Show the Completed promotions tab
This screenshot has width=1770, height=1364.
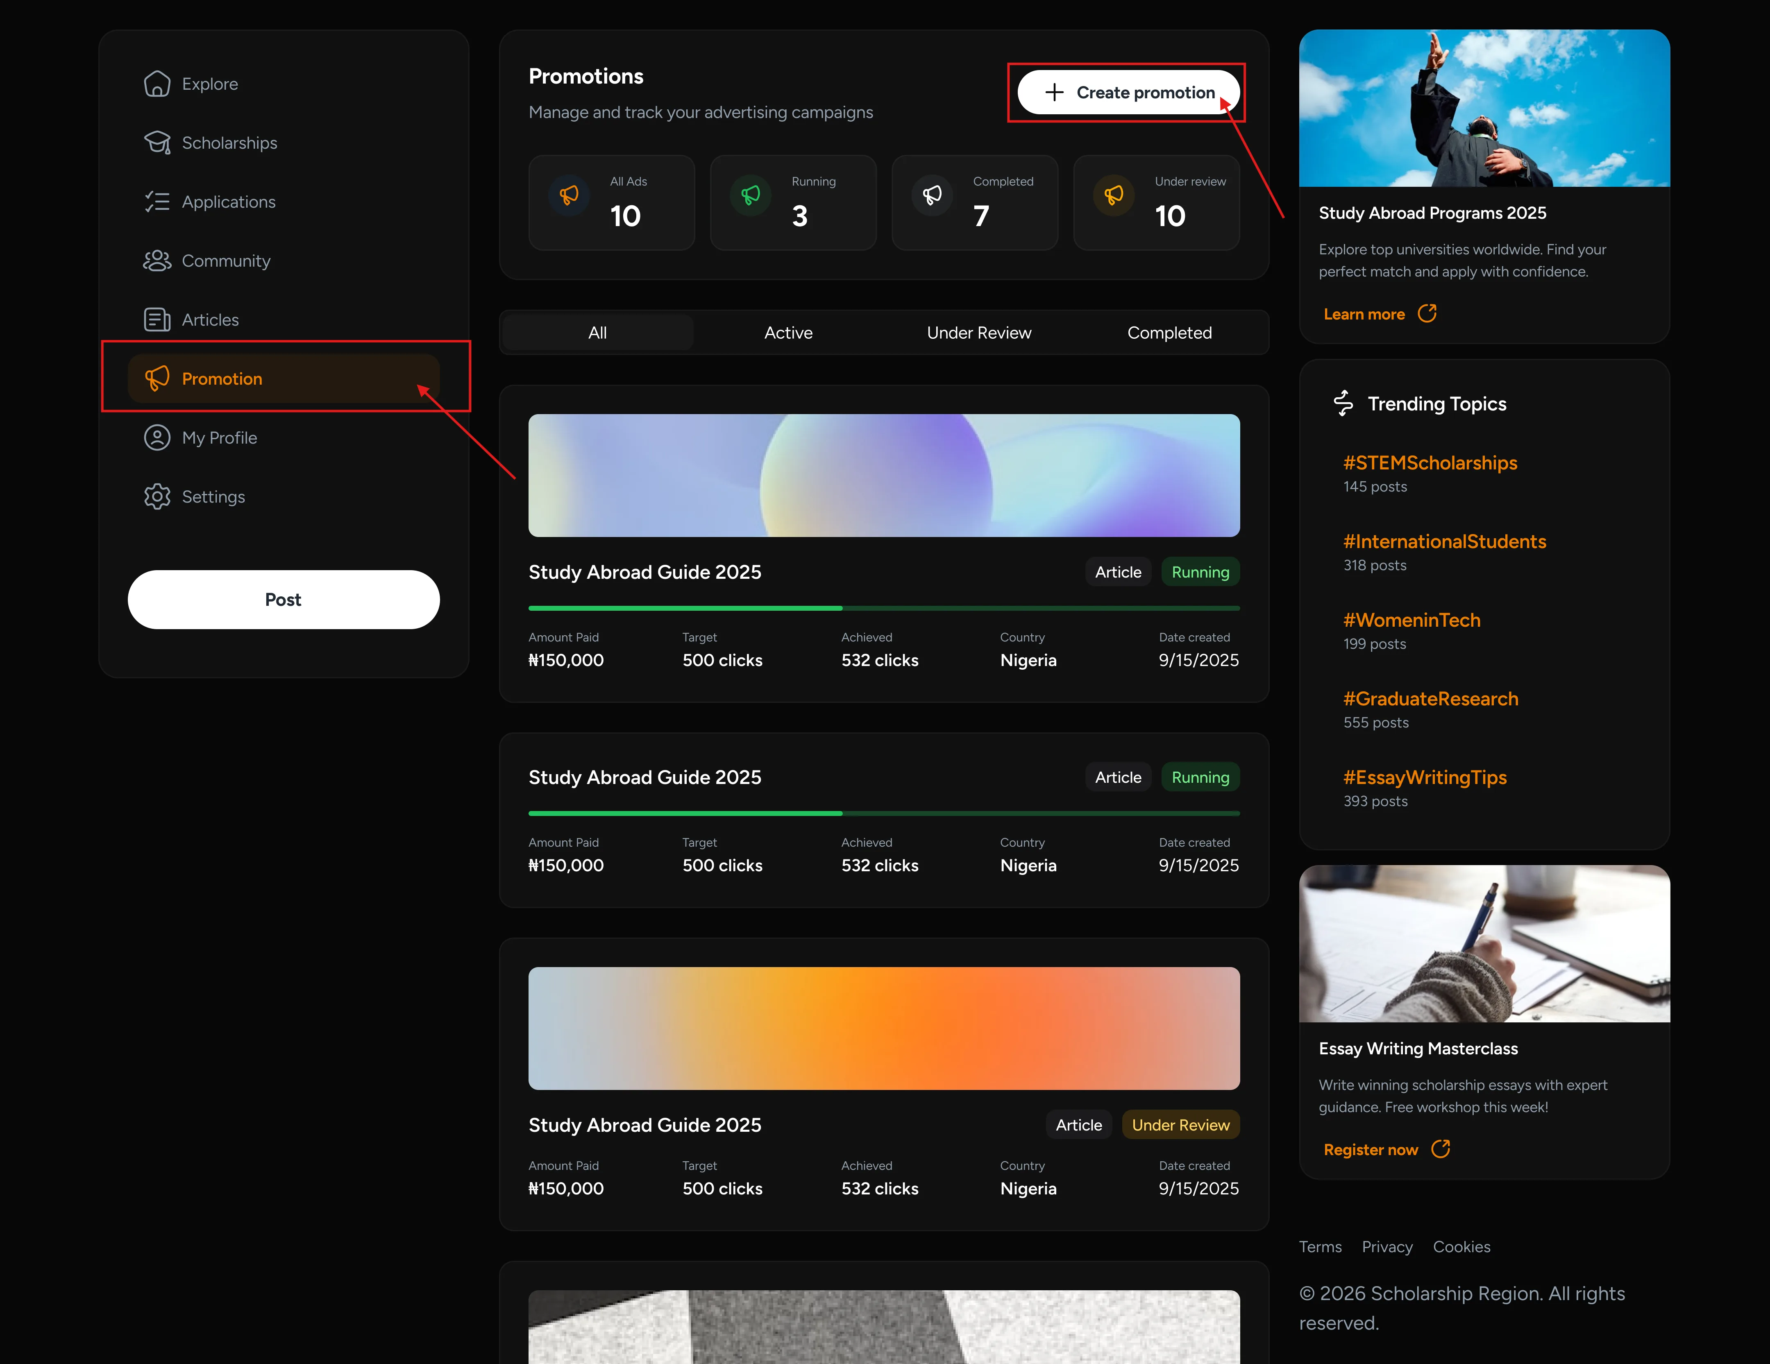[1169, 333]
